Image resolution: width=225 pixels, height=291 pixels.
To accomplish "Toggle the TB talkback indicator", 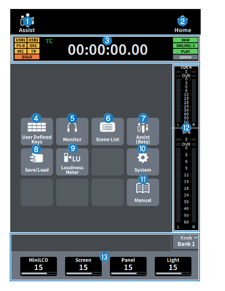I will click(33, 51).
